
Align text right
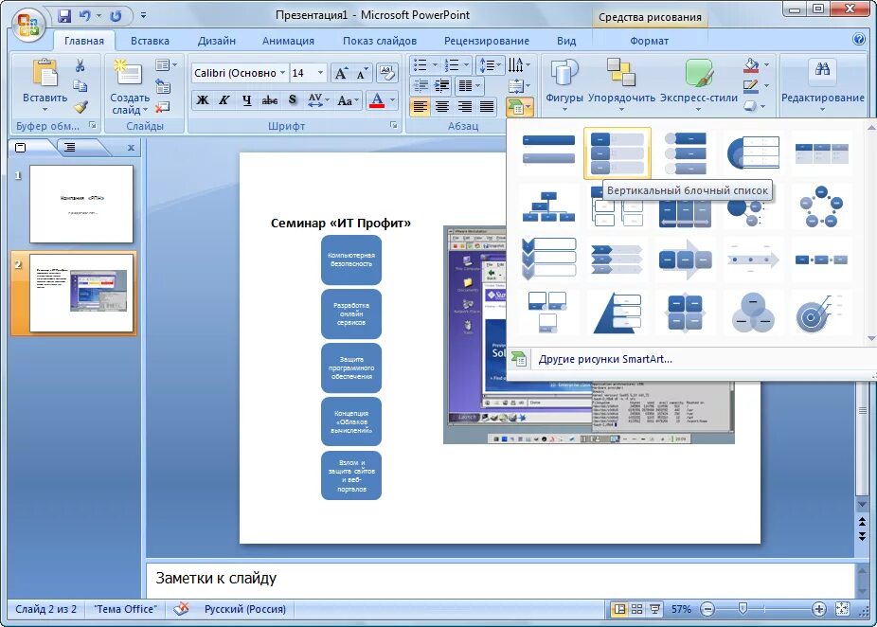[465, 106]
